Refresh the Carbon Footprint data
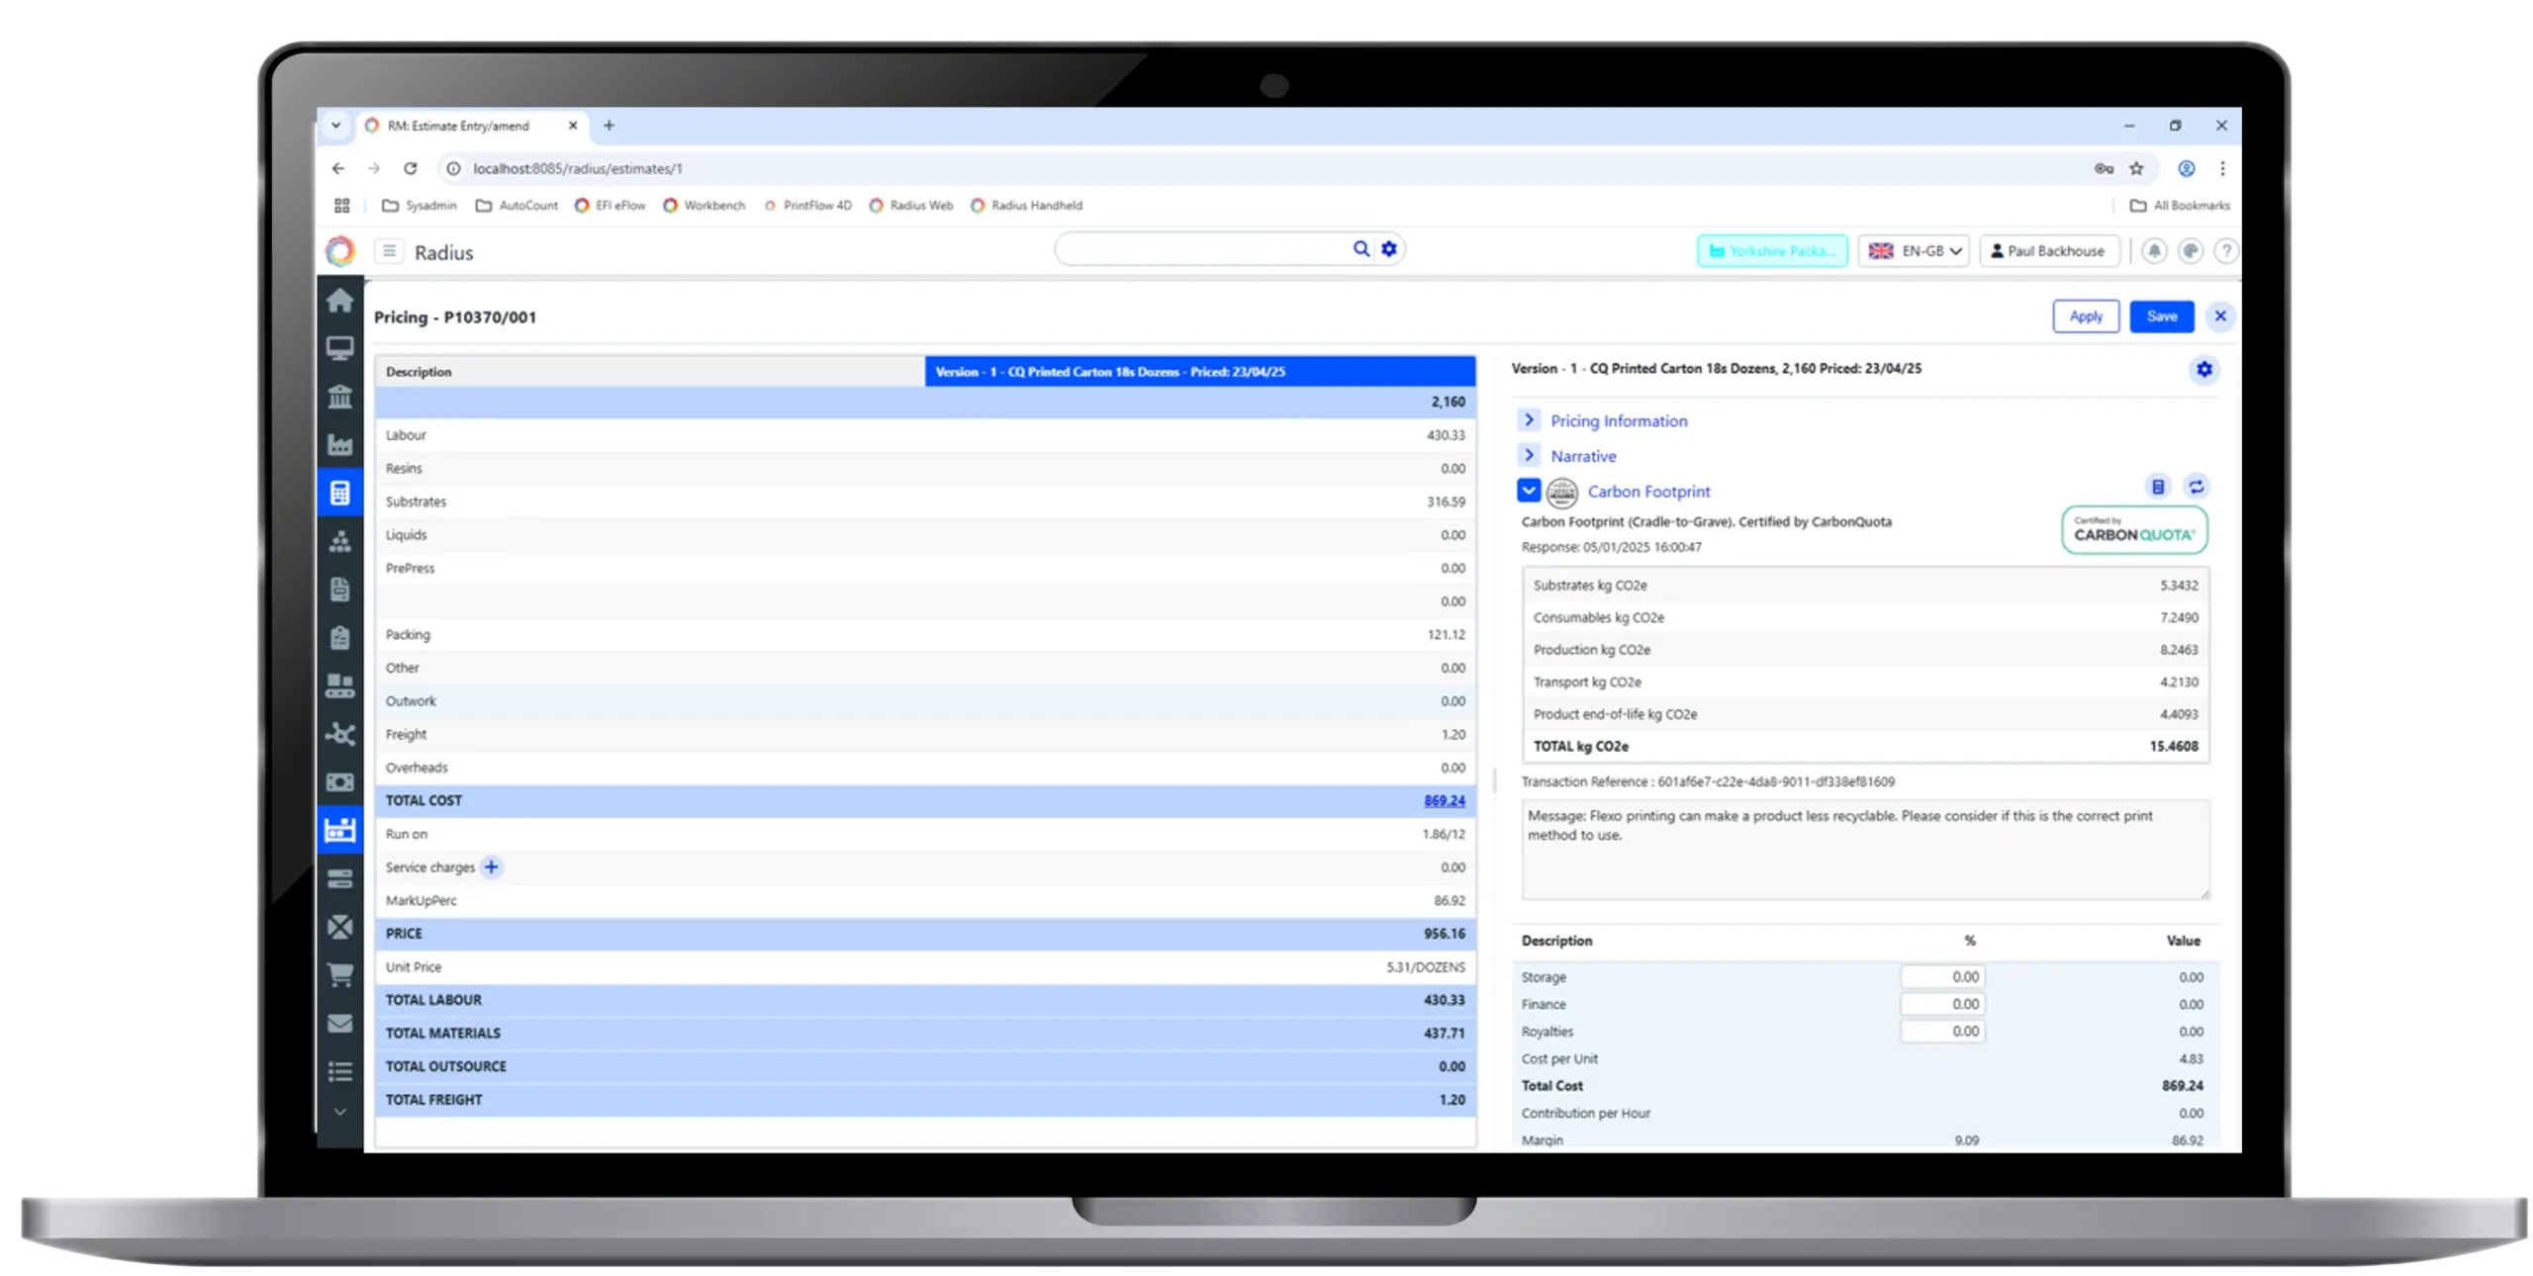2533x1276 pixels. click(2195, 486)
